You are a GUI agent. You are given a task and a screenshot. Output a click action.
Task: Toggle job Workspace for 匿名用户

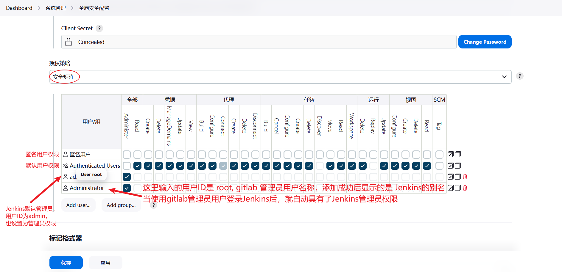click(x=352, y=155)
